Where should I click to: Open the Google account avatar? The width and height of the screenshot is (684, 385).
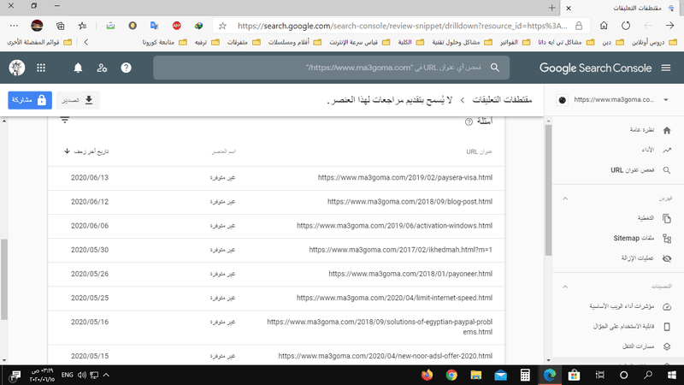pos(17,68)
